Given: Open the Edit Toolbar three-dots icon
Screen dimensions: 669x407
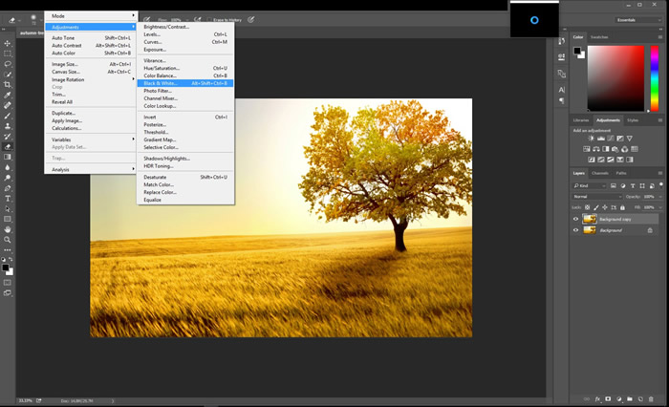Looking at the screenshot, I should (x=8, y=250).
